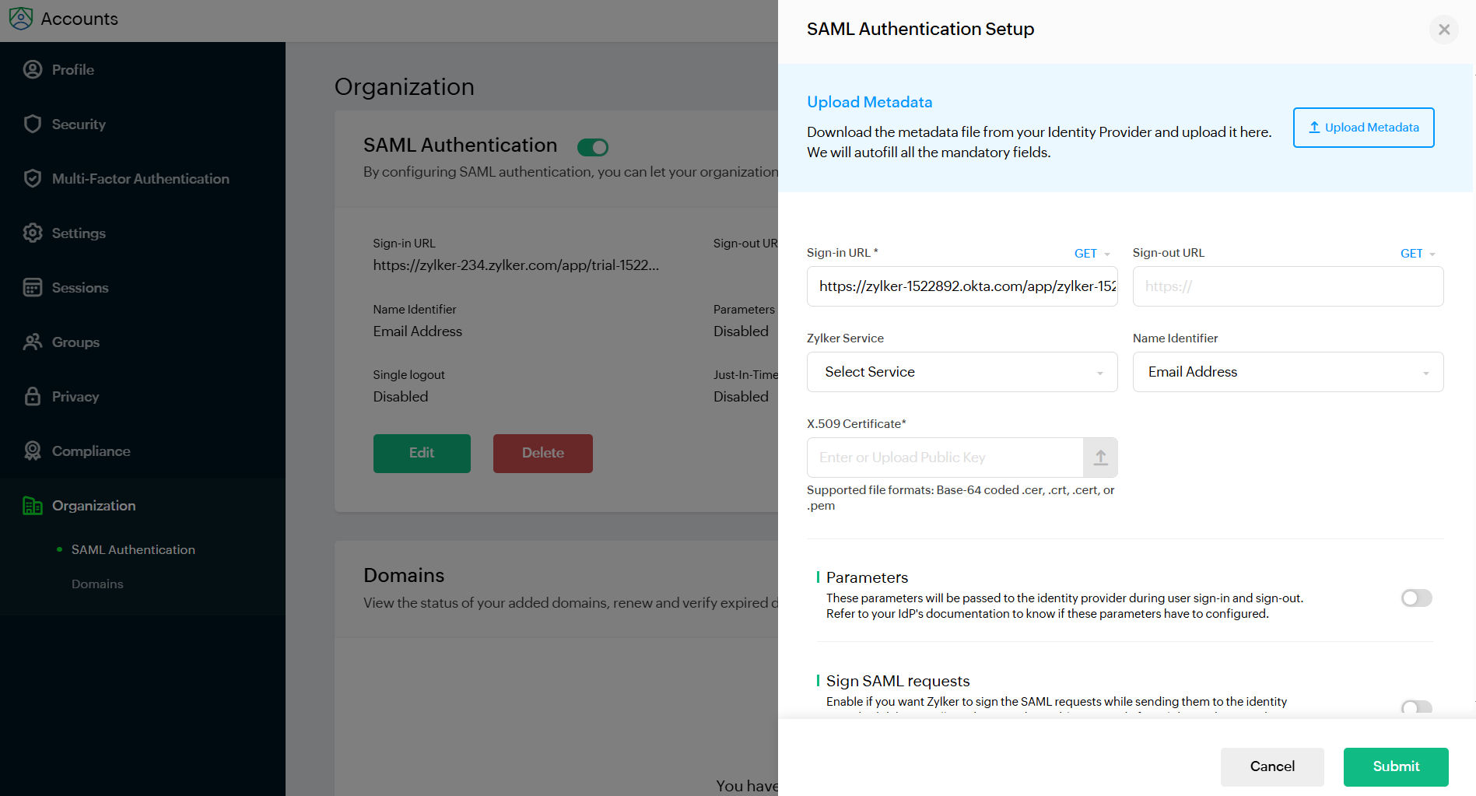Click the green Edit button
The height and width of the screenshot is (796, 1476).
pyautogui.click(x=422, y=454)
